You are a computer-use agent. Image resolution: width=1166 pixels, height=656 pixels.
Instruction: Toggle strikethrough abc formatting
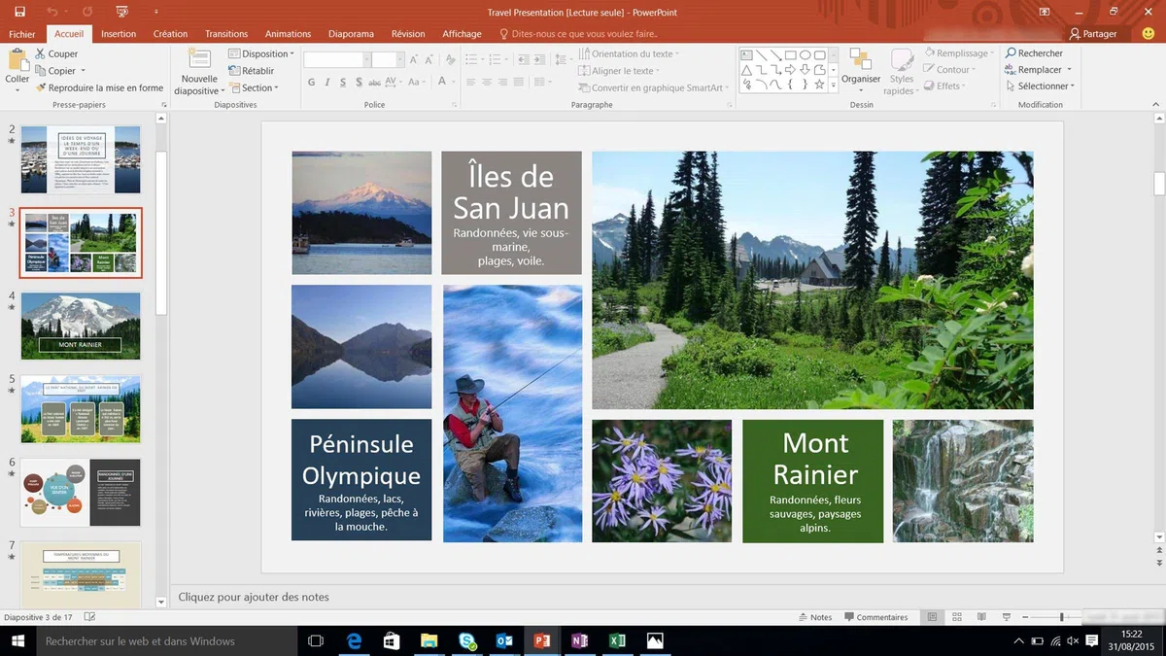tap(375, 83)
